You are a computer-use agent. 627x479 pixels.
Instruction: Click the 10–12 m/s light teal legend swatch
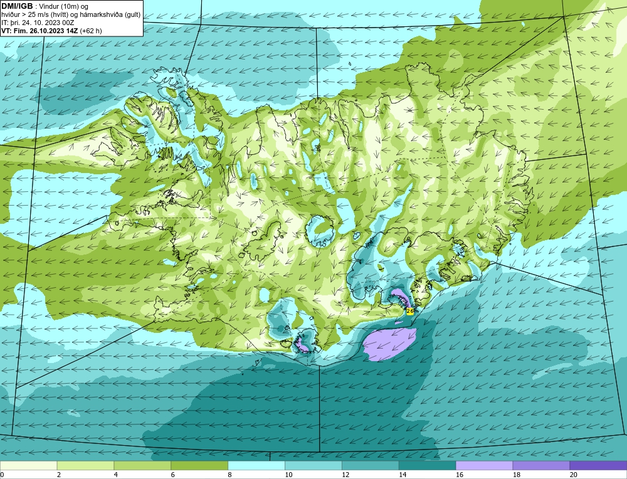pos(313,465)
